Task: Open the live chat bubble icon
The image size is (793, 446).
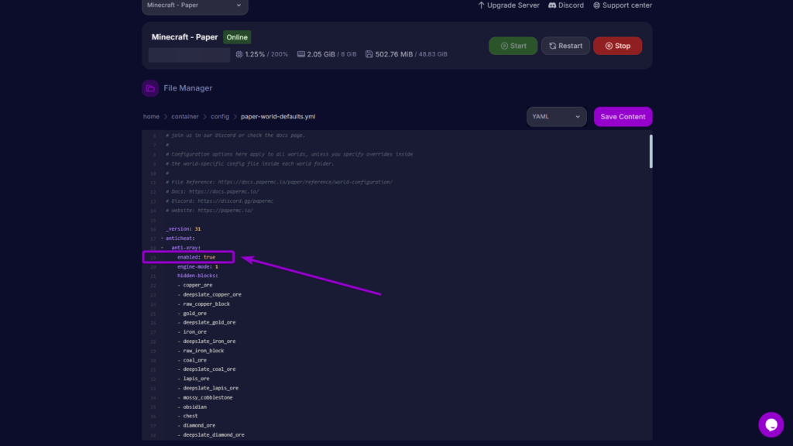Action: (771, 424)
